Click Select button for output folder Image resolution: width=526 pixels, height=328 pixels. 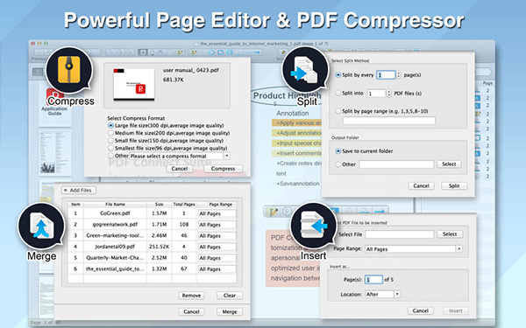click(449, 164)
